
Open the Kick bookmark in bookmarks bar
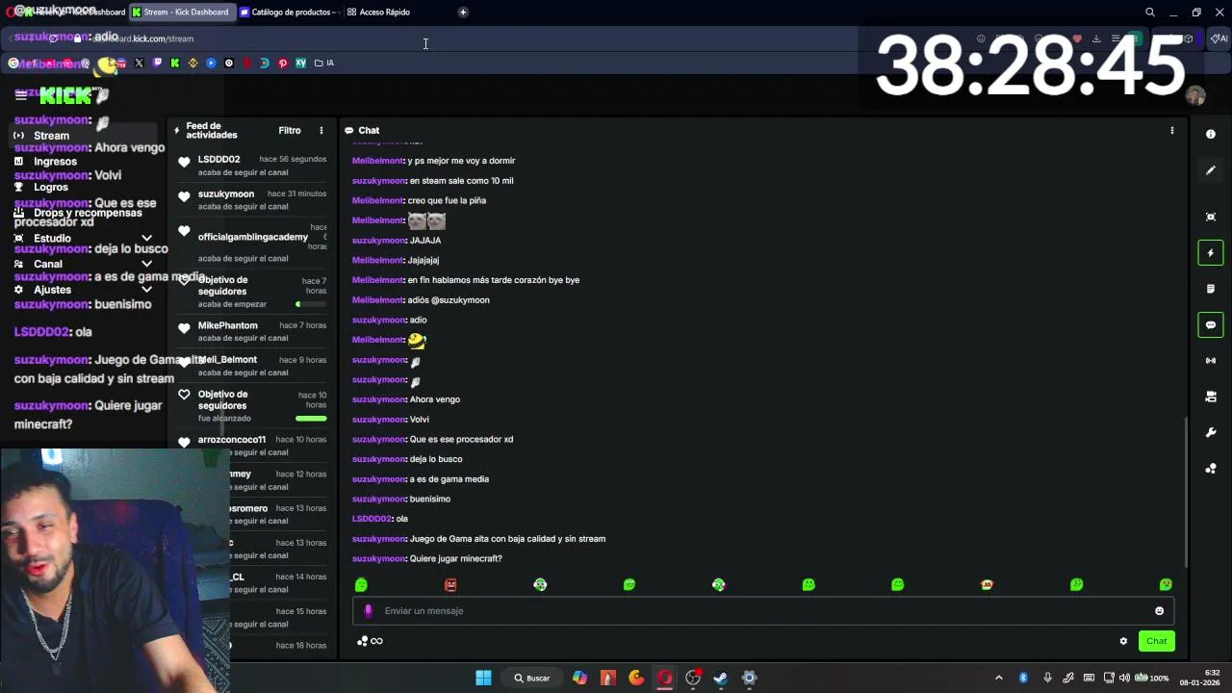[x=175, y=63]
